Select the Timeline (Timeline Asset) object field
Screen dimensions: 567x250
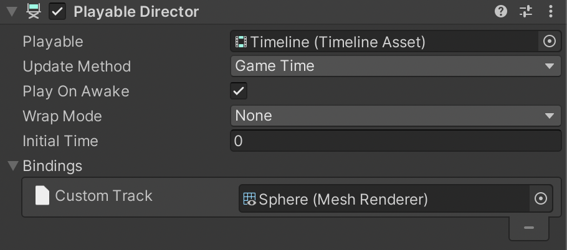point(385,42)
